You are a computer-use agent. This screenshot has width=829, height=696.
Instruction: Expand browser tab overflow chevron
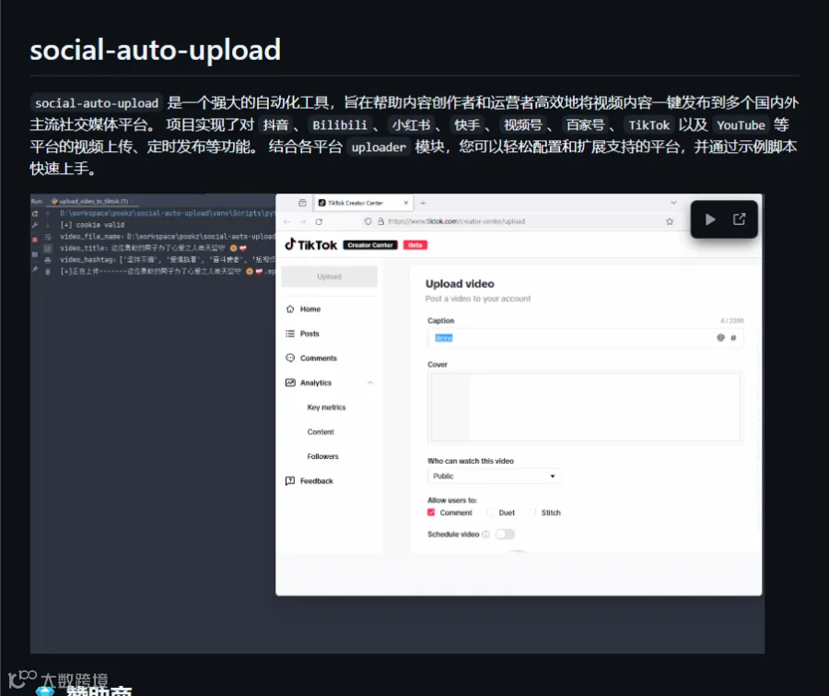[x=673, y=203]
